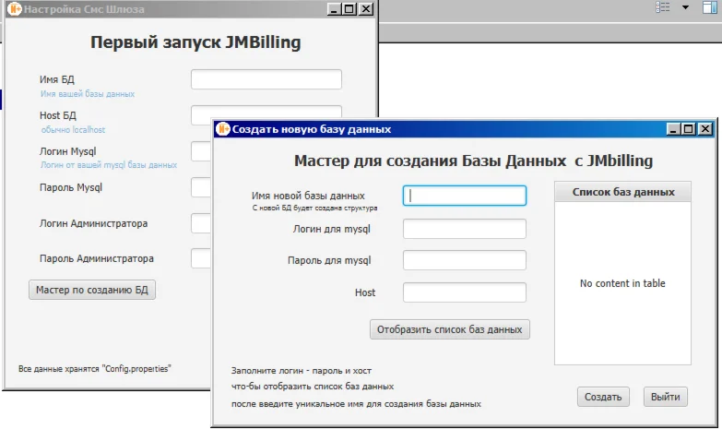Click the Config.properties note text

point(94,368)
